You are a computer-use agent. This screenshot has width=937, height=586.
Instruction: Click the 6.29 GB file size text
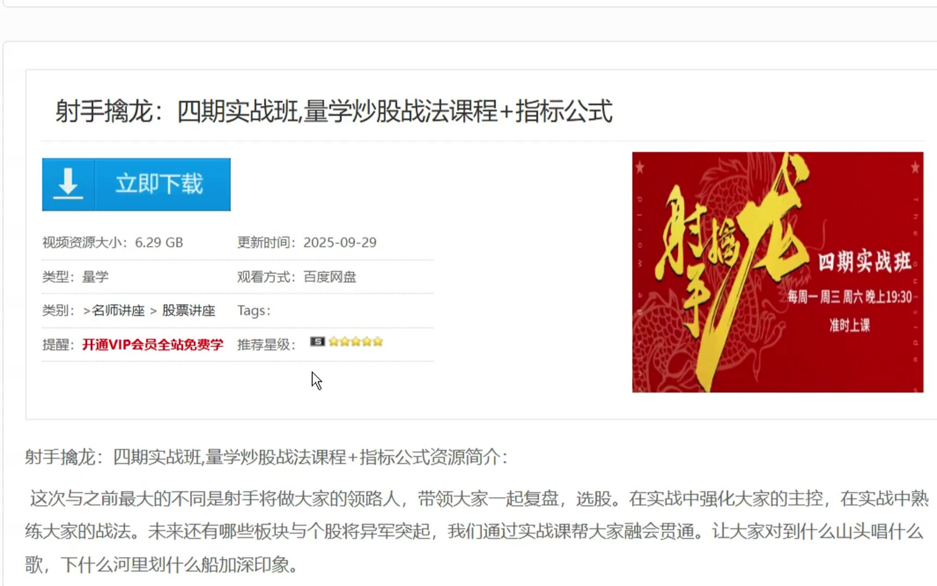[159, 243]
